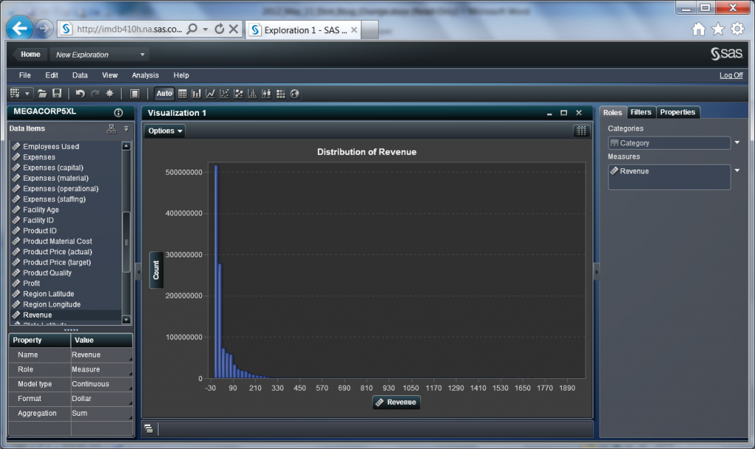The image size is (755, 449).
Task: Open the Analysis menu
Action: tap(145, 75)
